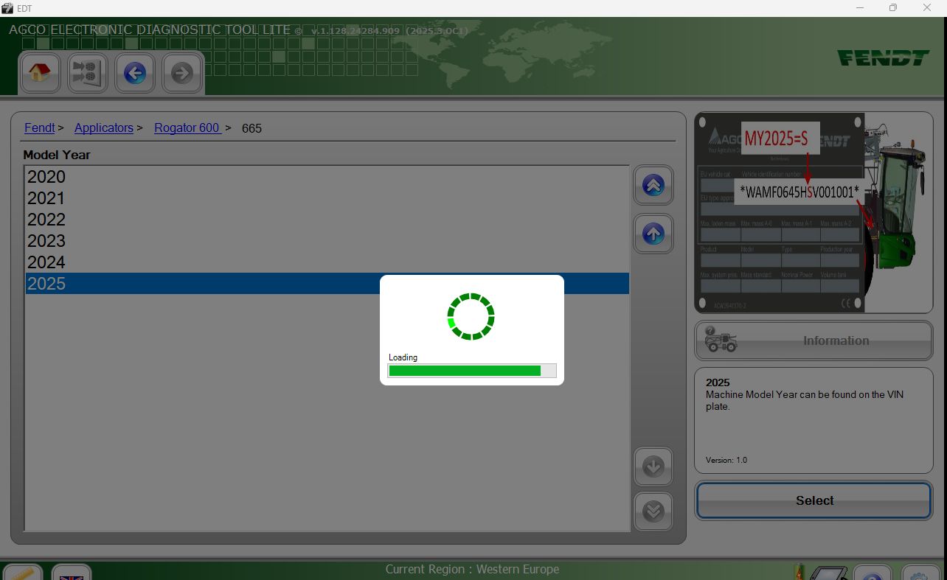Image resolution: width=947 pixels, height=580 pixels.
Task: Select model year 2020
Action: (327, 177)
